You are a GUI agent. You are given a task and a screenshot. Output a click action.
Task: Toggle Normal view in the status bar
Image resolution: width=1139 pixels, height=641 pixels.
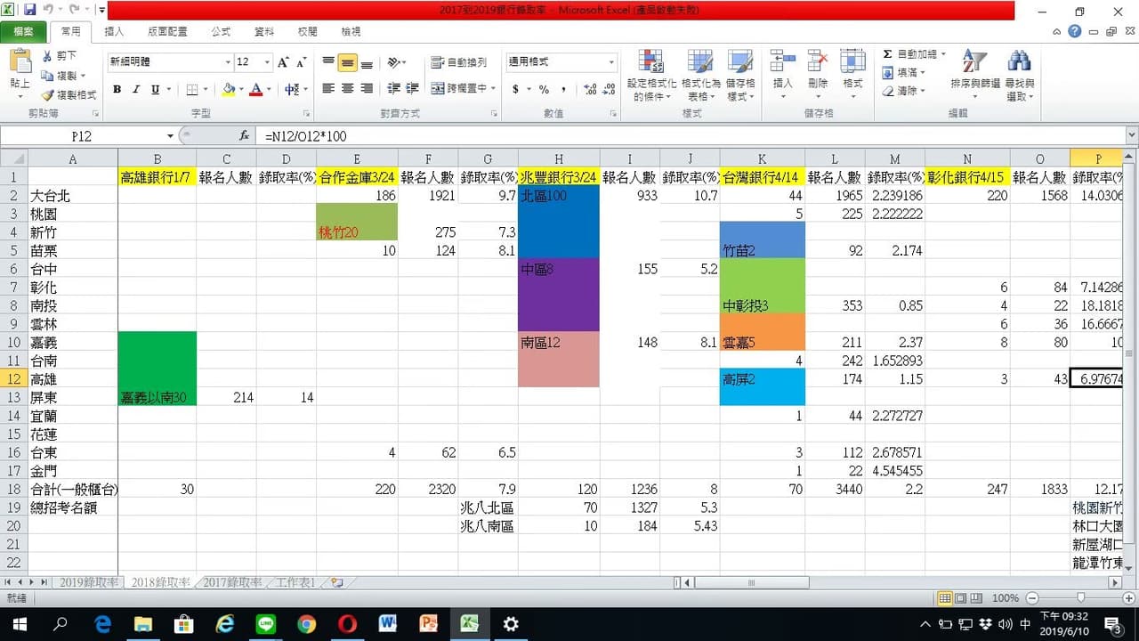(946, 598)
